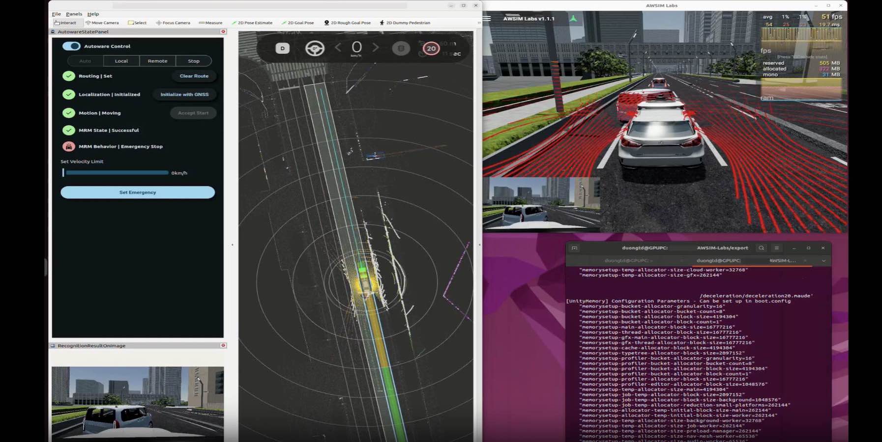Click the new tab icon in terminal
Viewport: 882px width, 442px height.
click(x=574, y=248)
